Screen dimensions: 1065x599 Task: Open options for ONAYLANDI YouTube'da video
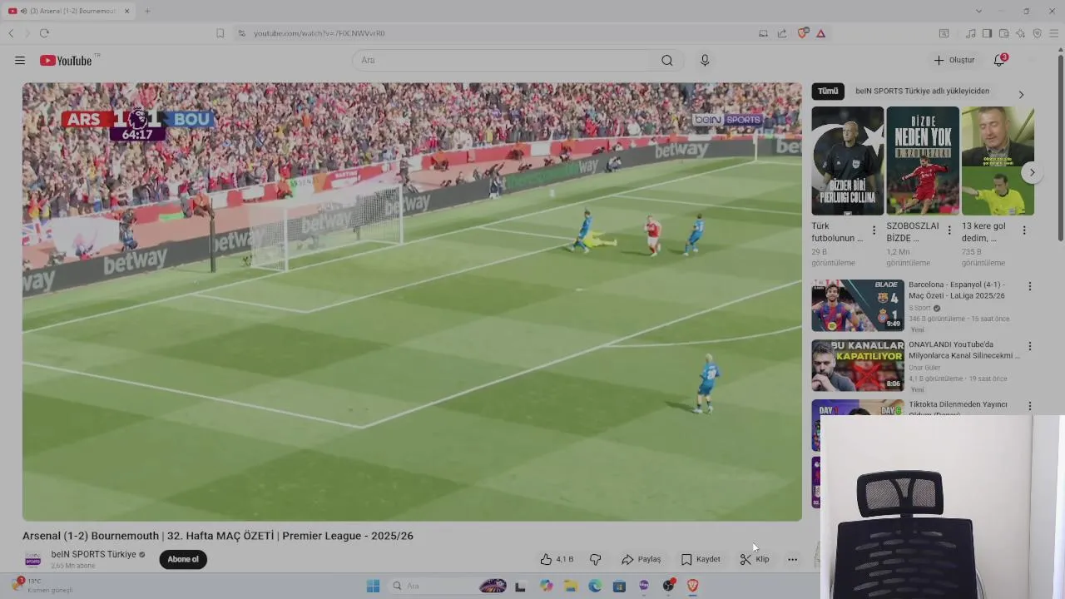click(1029, 346)
